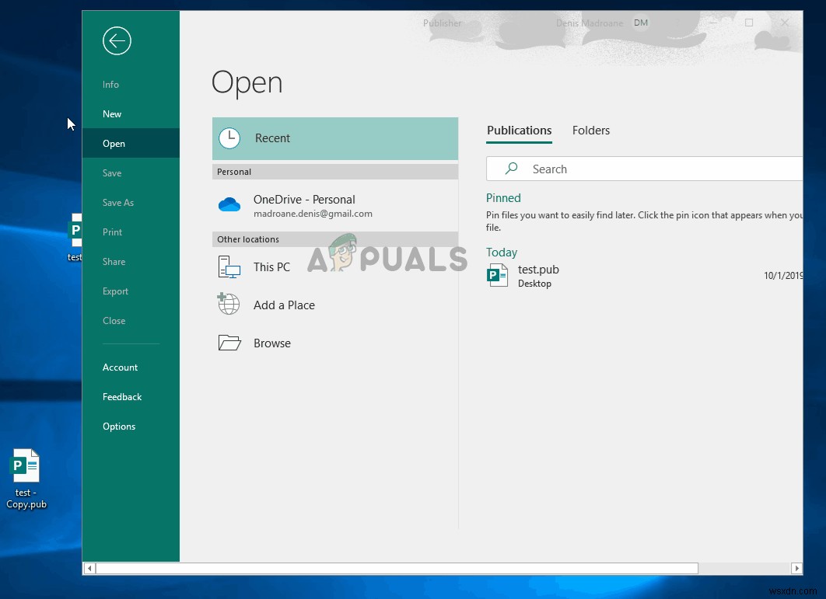Select the Add a Place icon
The width and height of the screenshot is (826, 599).
[228, 304]
